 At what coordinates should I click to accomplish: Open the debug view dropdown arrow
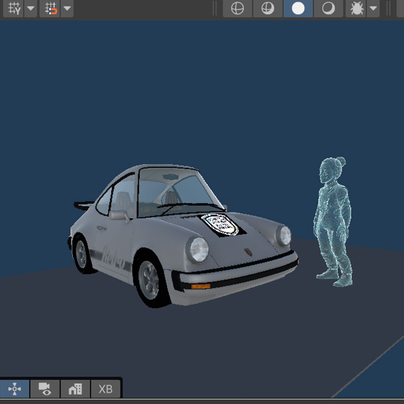pyautogui.click(x=373, y=8)
